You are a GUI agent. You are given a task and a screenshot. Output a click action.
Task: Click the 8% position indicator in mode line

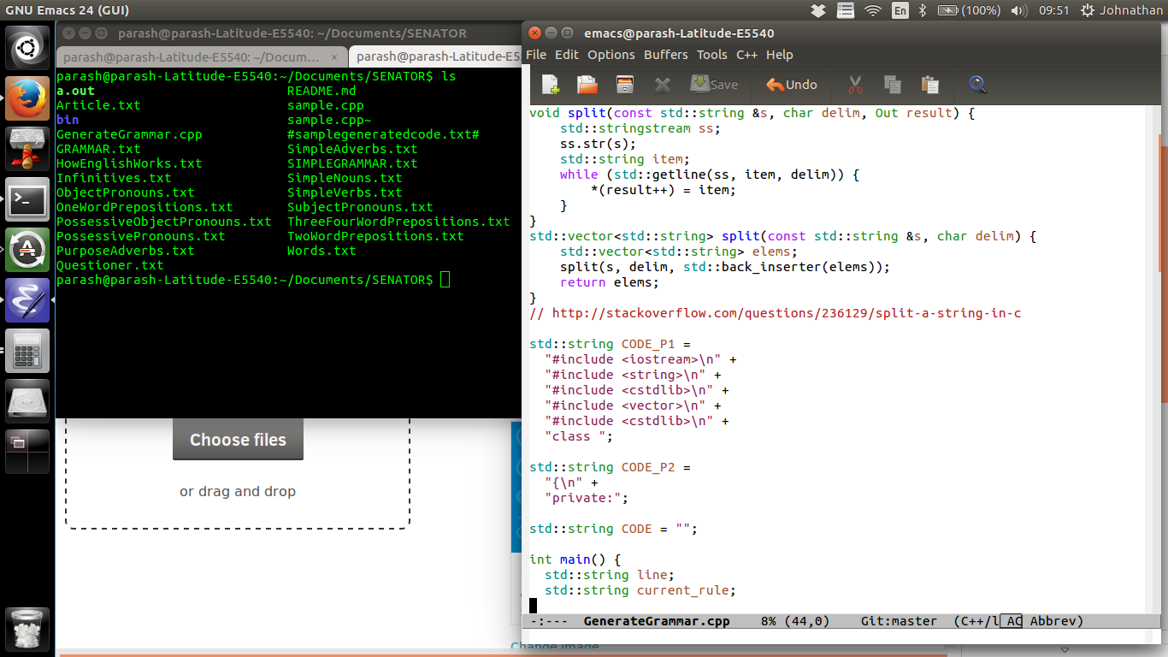pyautogui.click(x=768, y=621)
